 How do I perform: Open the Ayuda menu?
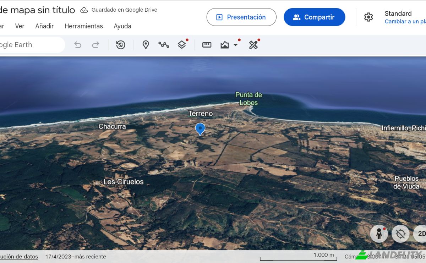[x=122, y=26]
